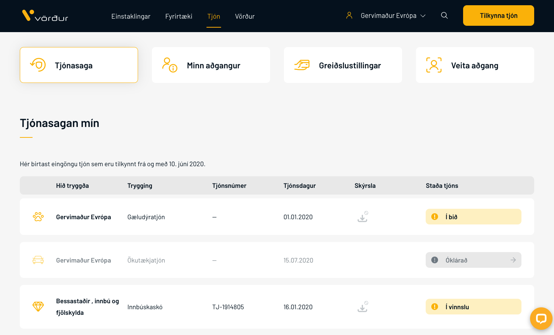This screenshot has width=554, height=335.
Task: Click the Greiðslustillingar payment card icon
Action: (302, 65)
